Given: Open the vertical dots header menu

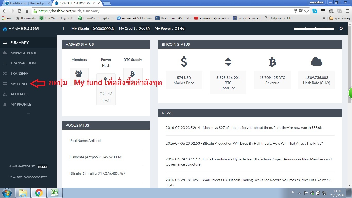Looking at the screenshot, I should pos(63,28).
